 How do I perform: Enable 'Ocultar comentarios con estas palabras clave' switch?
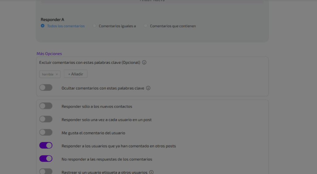(46, 88)
